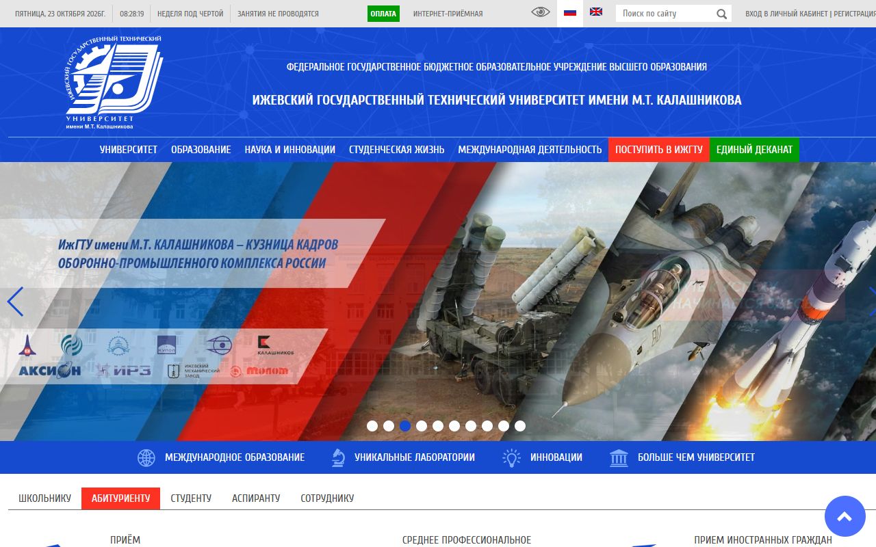
Task: Click the Ижевский механический завод logo
Action: [194, 371]
